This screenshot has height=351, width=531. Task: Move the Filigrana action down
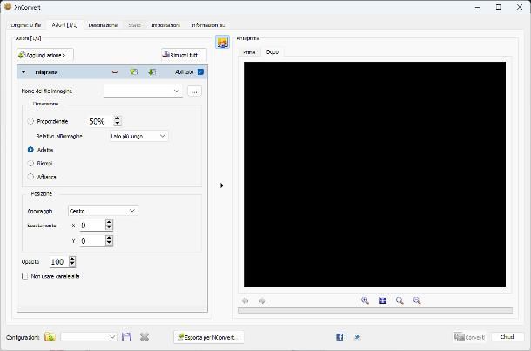pyautogui.click(x=151, y=71)
